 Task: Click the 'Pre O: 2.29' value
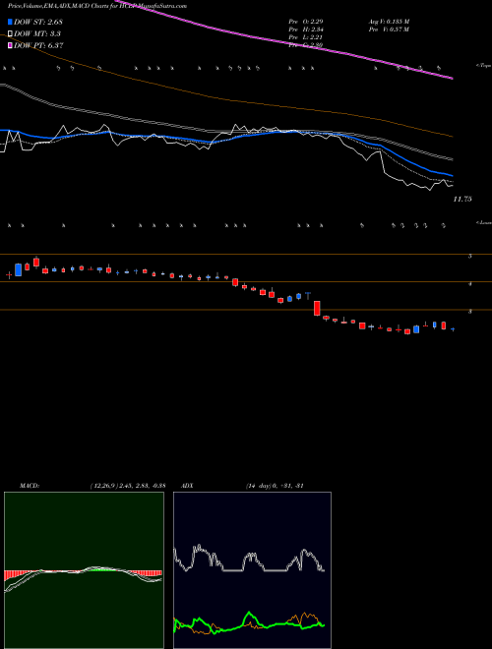pos(306,21)
